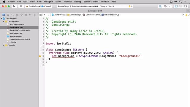Open the Product menu
This screenshot has height=107, width=190.
68,1
